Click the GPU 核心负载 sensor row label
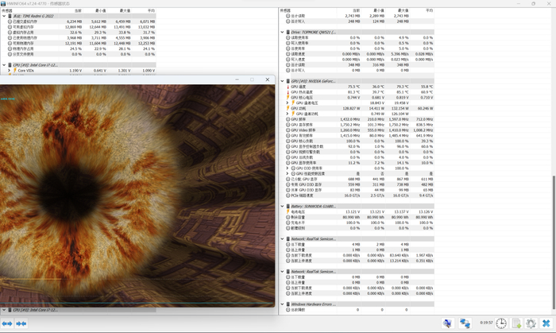Screen dimensions: 556x333 click(302, 141)
